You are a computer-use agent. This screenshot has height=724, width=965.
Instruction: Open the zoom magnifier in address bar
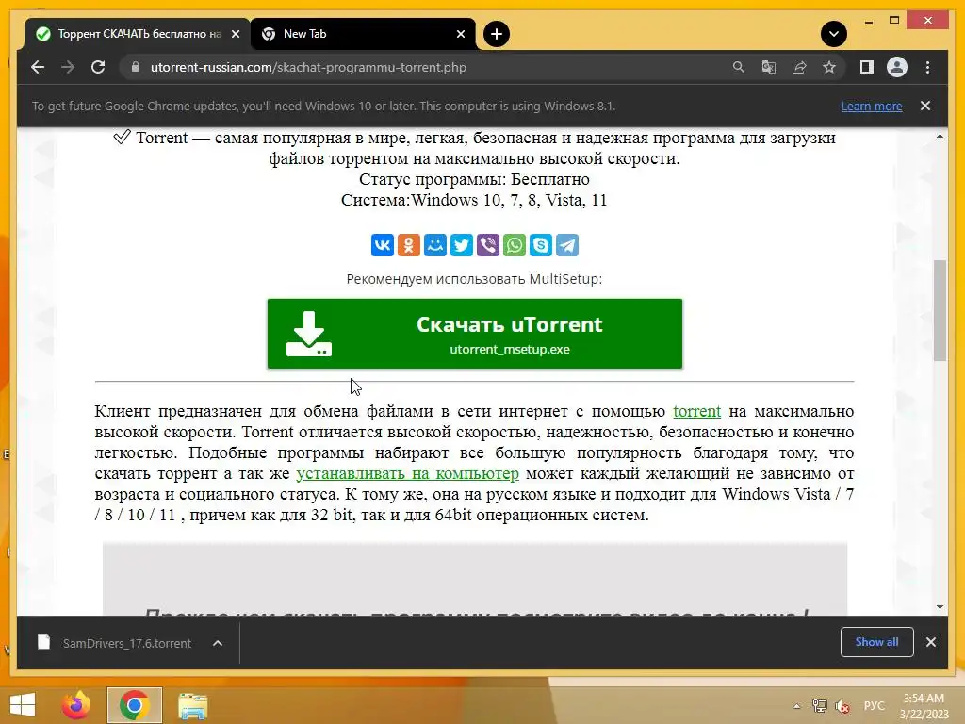coord(739,67)
